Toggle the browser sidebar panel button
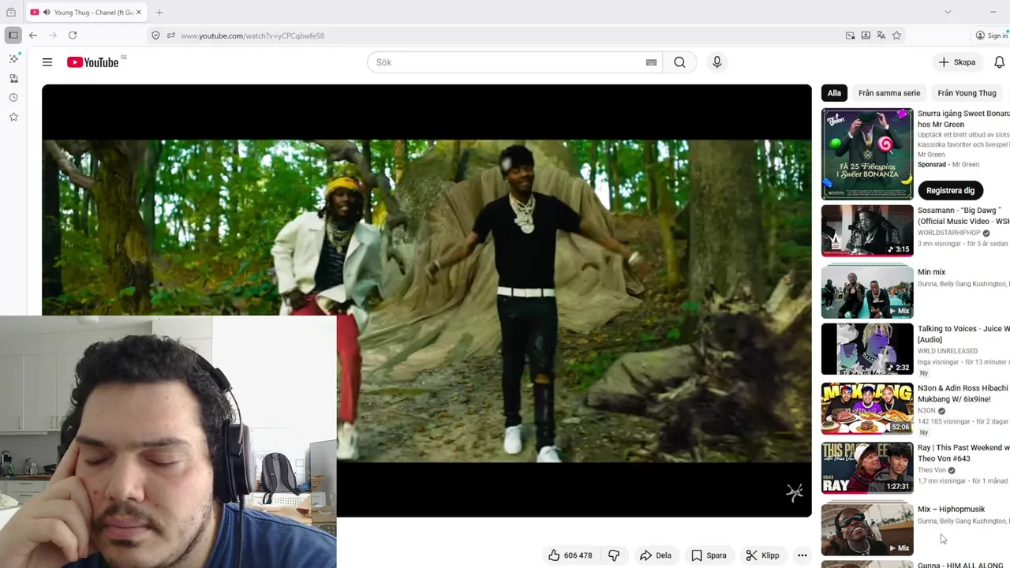This screenshot has width=1010, height=568. [x=13, y=35]
